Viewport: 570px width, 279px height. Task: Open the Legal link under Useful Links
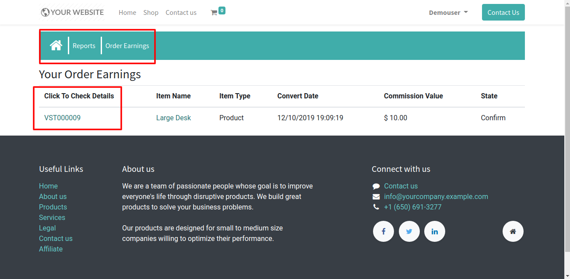tap(47, 228)
